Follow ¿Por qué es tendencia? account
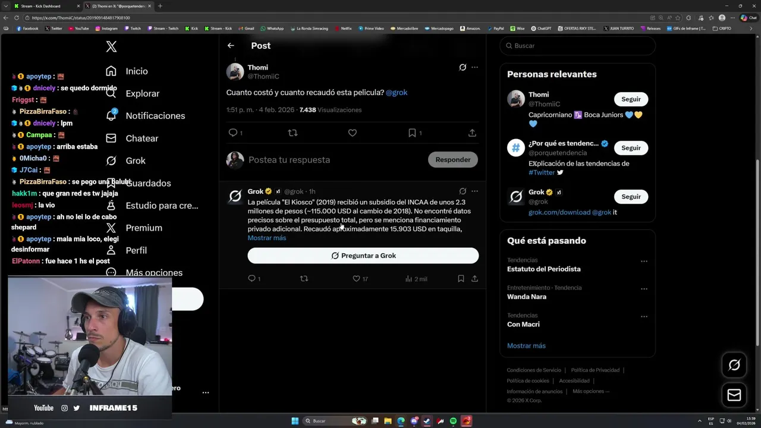The height and width of the screenshot is (428, 761). (631, 148)
